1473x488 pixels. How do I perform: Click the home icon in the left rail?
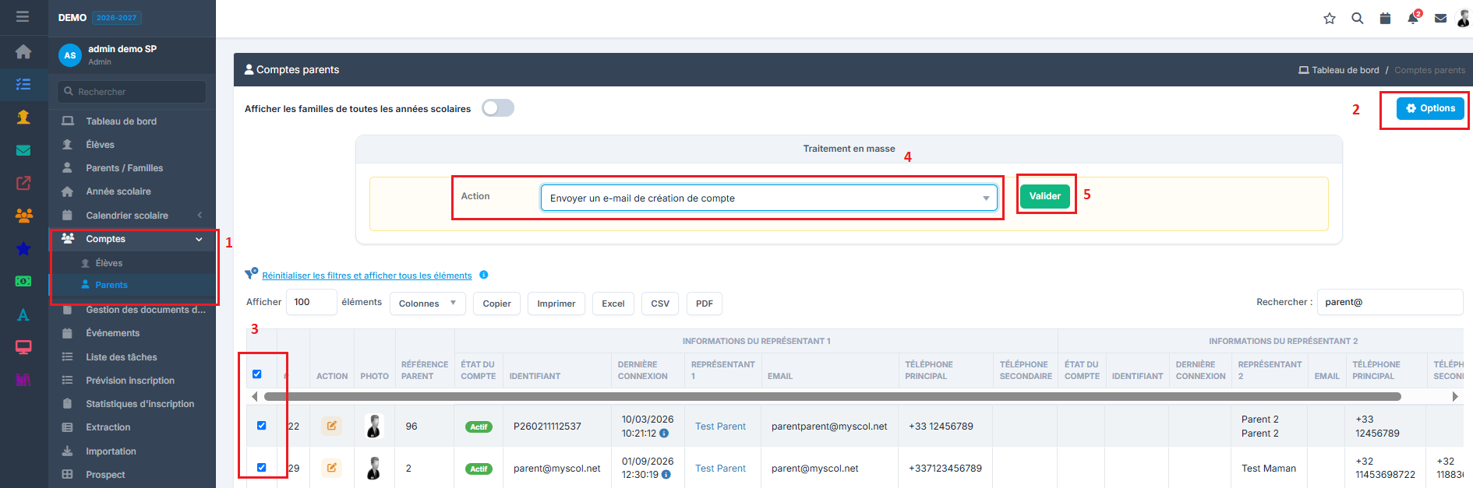point(23,51)
